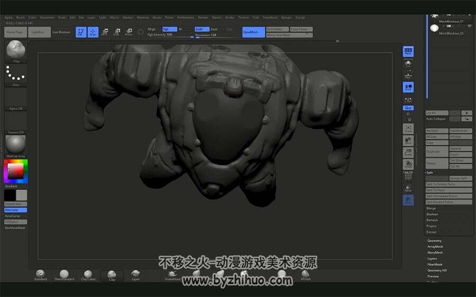Expand the Geometry palette section

pyautogui.click(x=434, y=240)
